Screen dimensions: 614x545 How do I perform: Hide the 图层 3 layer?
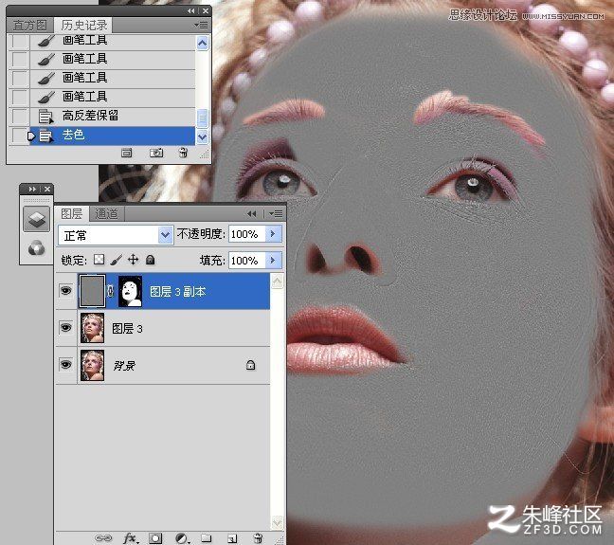click(x=65, y=327)
